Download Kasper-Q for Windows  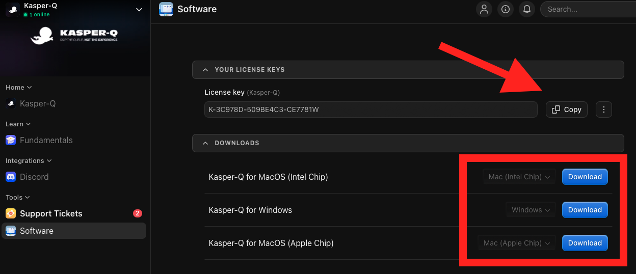tap(585, 210)
